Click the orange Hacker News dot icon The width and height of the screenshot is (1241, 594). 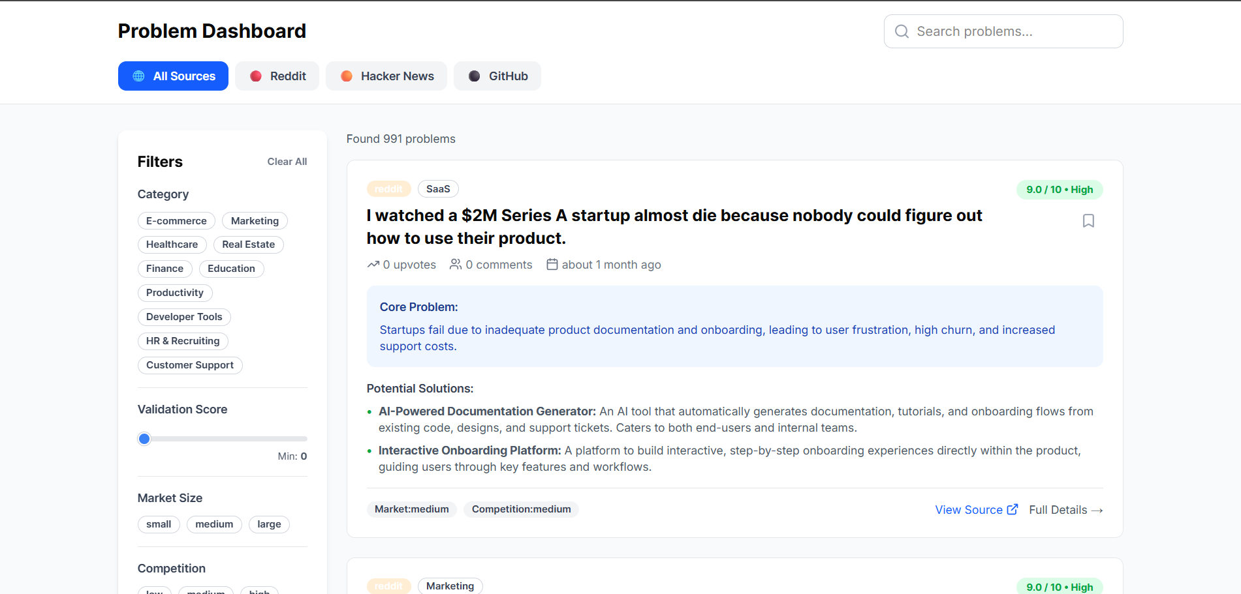[x=347, y=76]
